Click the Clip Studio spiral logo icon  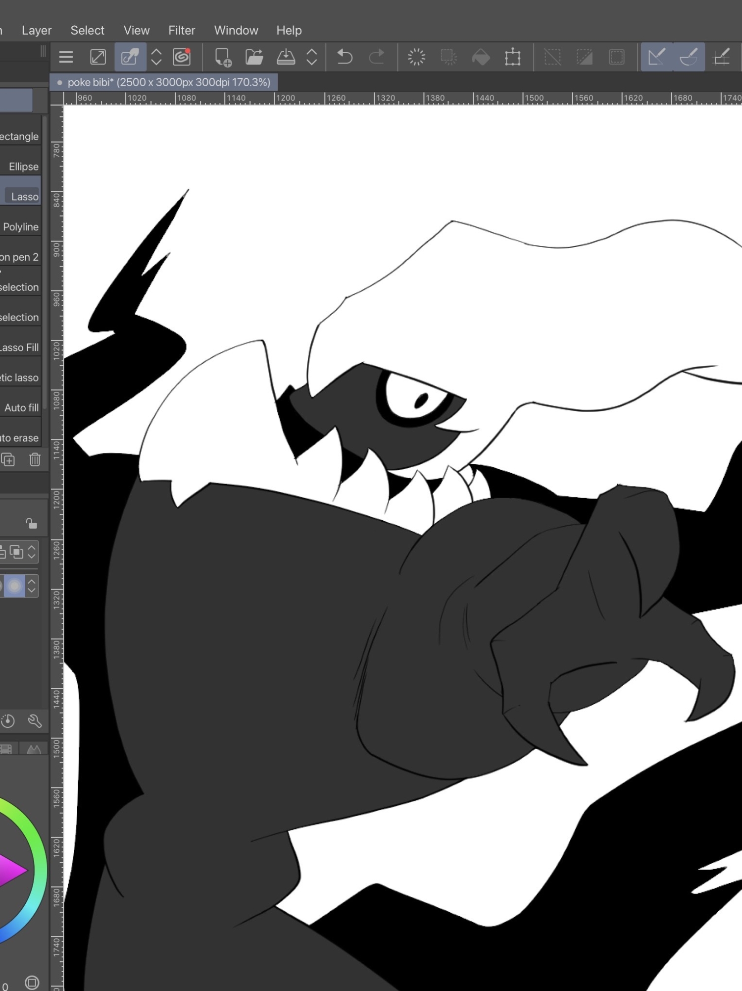182,57
